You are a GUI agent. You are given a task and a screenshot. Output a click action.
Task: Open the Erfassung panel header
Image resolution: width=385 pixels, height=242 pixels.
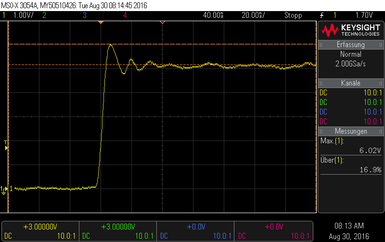351,45
